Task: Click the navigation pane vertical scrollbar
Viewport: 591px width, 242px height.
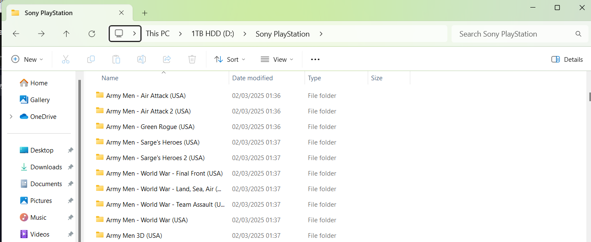Action: [79, 160]
